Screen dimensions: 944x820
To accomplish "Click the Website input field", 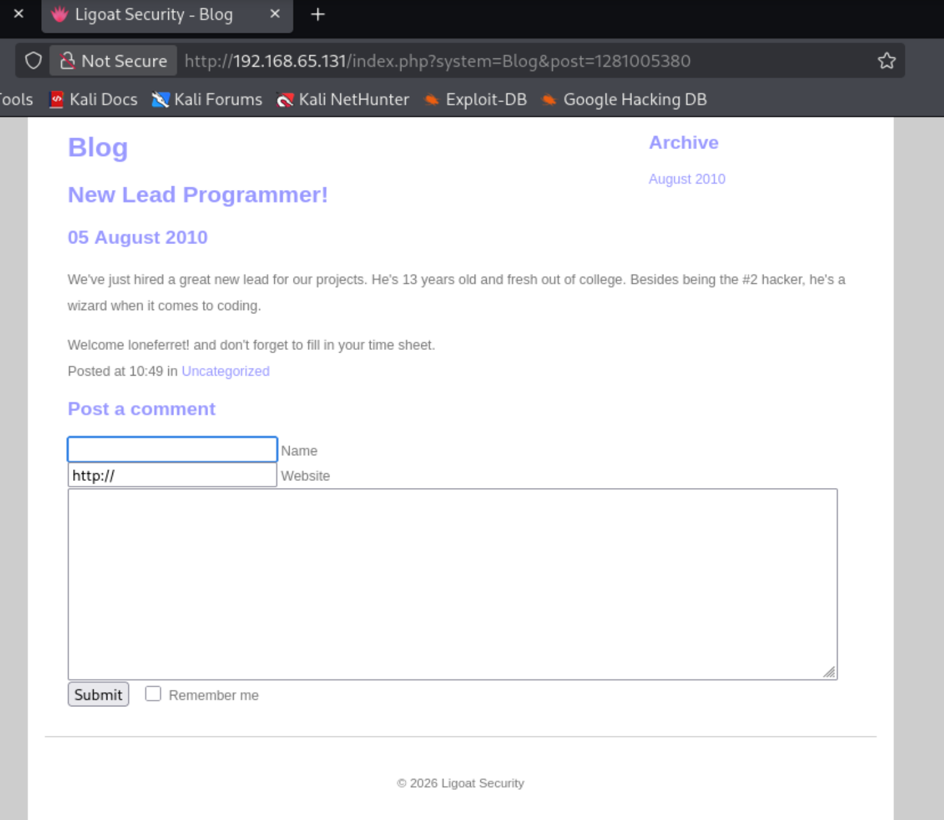I will point(172,475).
